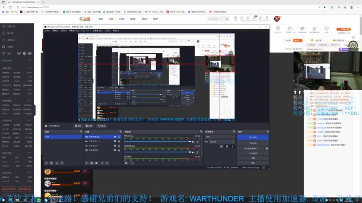Viewport: 362px width, 203px height.
Task: Click blue Stop Streaming button in OBS Controls
Action: pos(253,137)
